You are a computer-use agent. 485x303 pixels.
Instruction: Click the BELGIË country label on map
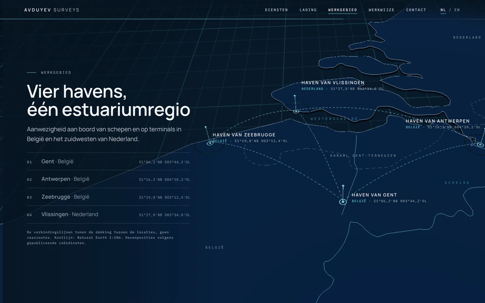point(214,247)
